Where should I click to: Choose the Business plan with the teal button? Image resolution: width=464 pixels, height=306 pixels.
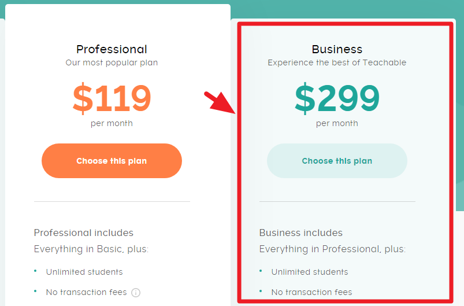[337, 161]
